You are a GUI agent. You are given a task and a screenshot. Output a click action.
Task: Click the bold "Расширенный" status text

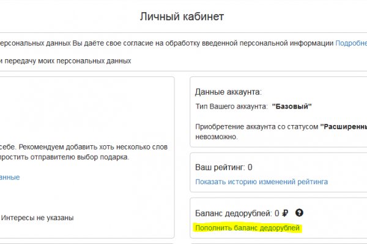[x=343, y=126]
